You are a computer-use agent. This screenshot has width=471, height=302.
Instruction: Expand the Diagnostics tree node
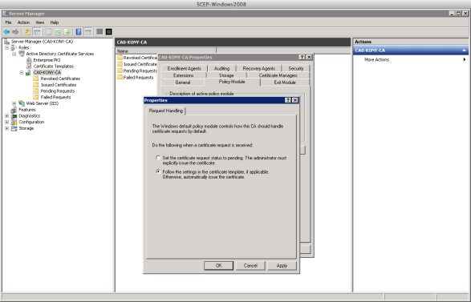pos(7,116)
